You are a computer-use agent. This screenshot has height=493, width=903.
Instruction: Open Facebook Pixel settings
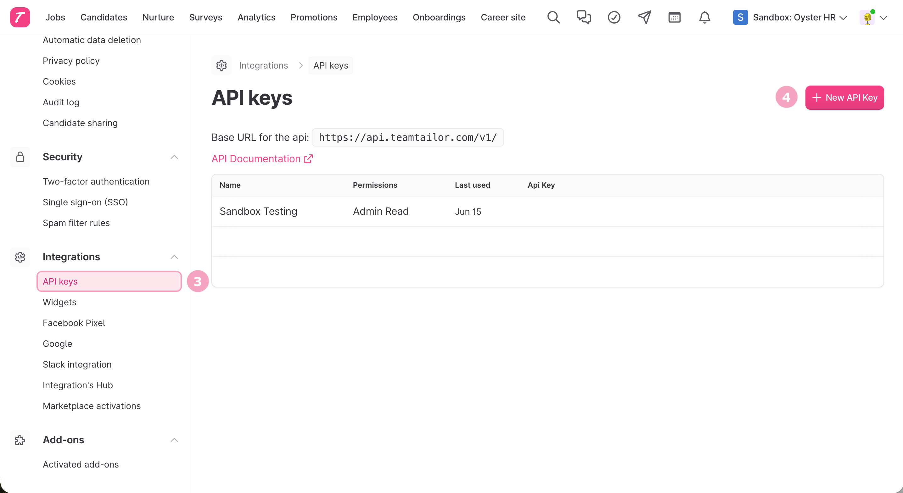[74, 323]
